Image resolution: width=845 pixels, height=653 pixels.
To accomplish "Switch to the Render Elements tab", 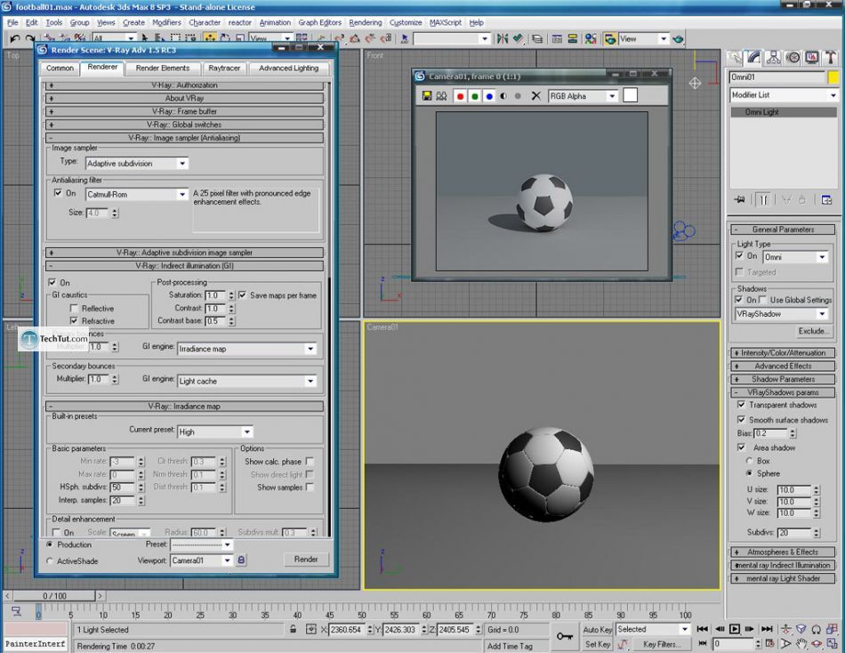I will point(162,69).
